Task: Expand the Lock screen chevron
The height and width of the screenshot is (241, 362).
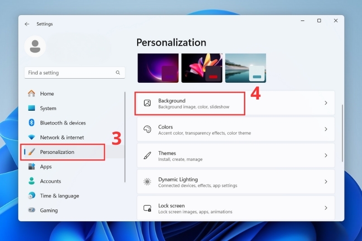Action: 326,208
